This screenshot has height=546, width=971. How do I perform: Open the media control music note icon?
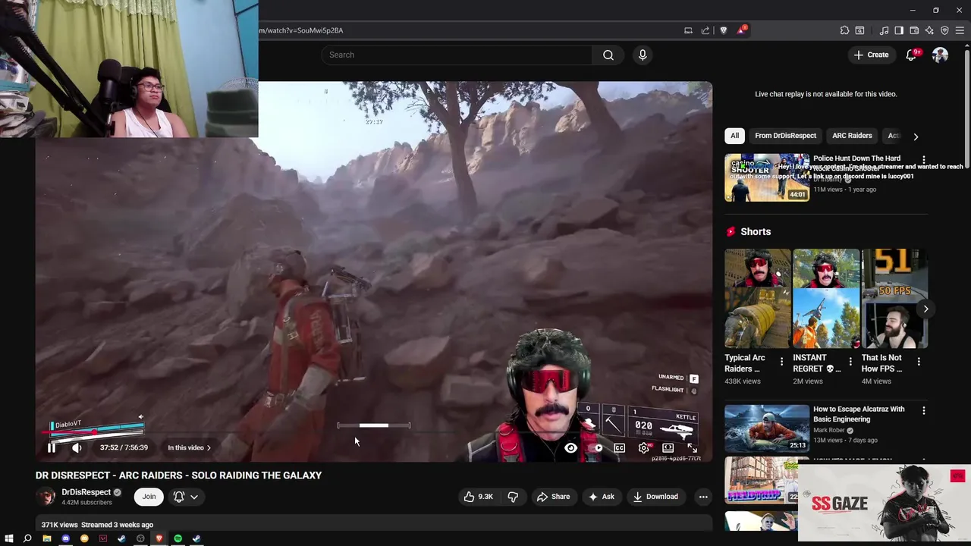(884, 30)
